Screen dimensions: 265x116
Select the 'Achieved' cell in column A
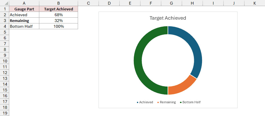point(24,15)
